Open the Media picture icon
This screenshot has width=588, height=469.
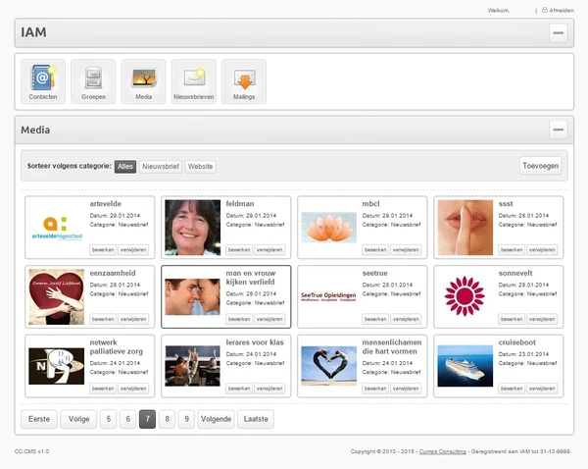143,81
